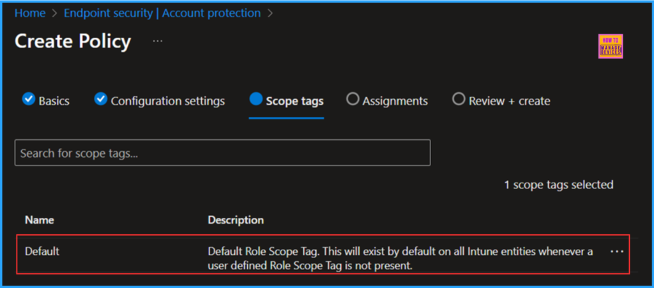The image size is (654, 288).
Task: Focus the Search for scope tags field
Action: (x=223, y=153)
